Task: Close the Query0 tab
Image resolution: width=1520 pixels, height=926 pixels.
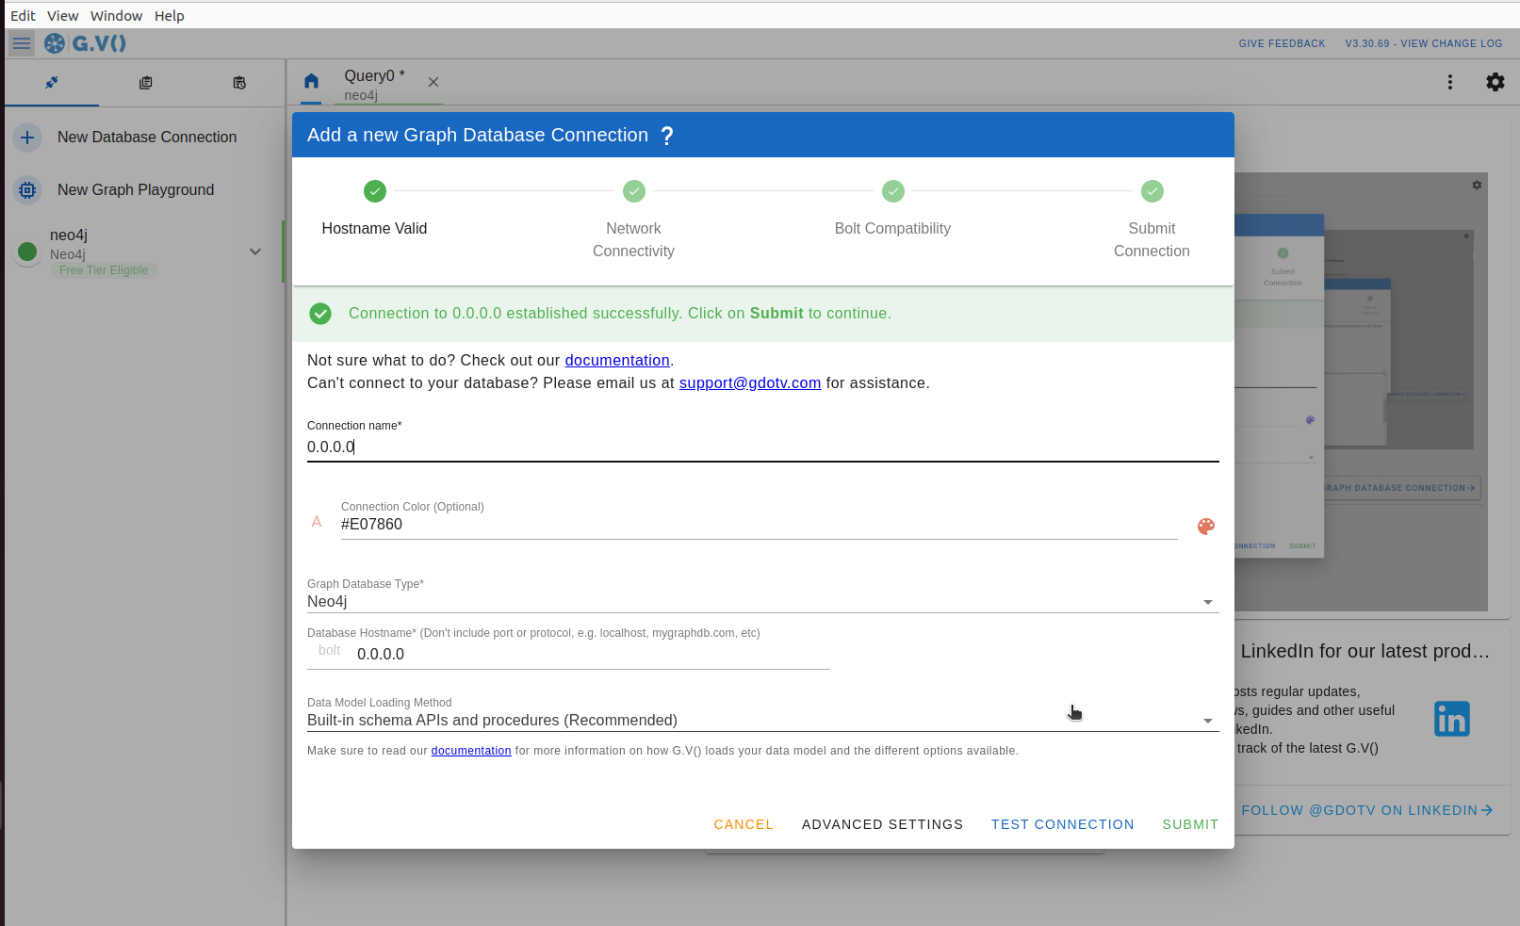Action: click(433, 82)
